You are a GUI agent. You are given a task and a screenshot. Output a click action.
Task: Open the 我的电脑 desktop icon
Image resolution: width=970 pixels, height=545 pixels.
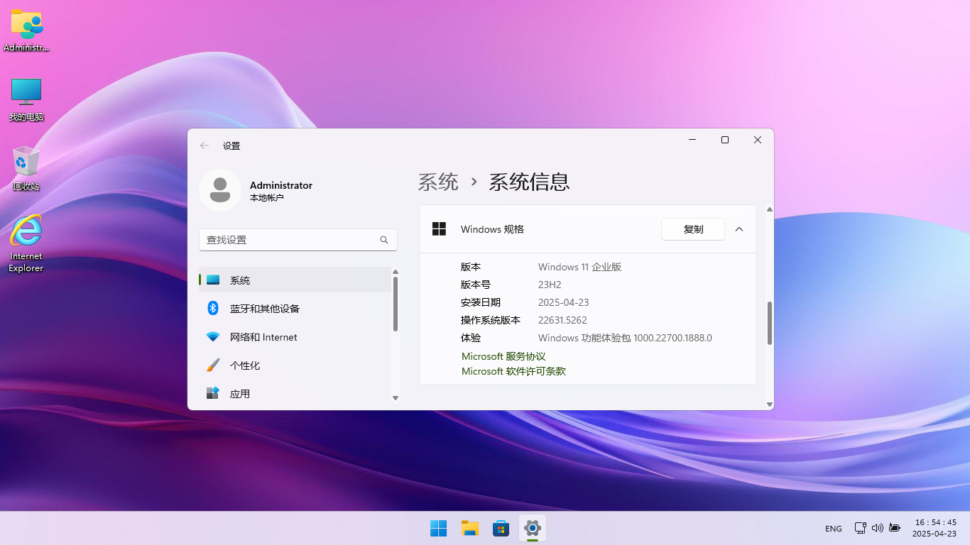[26, 99]
